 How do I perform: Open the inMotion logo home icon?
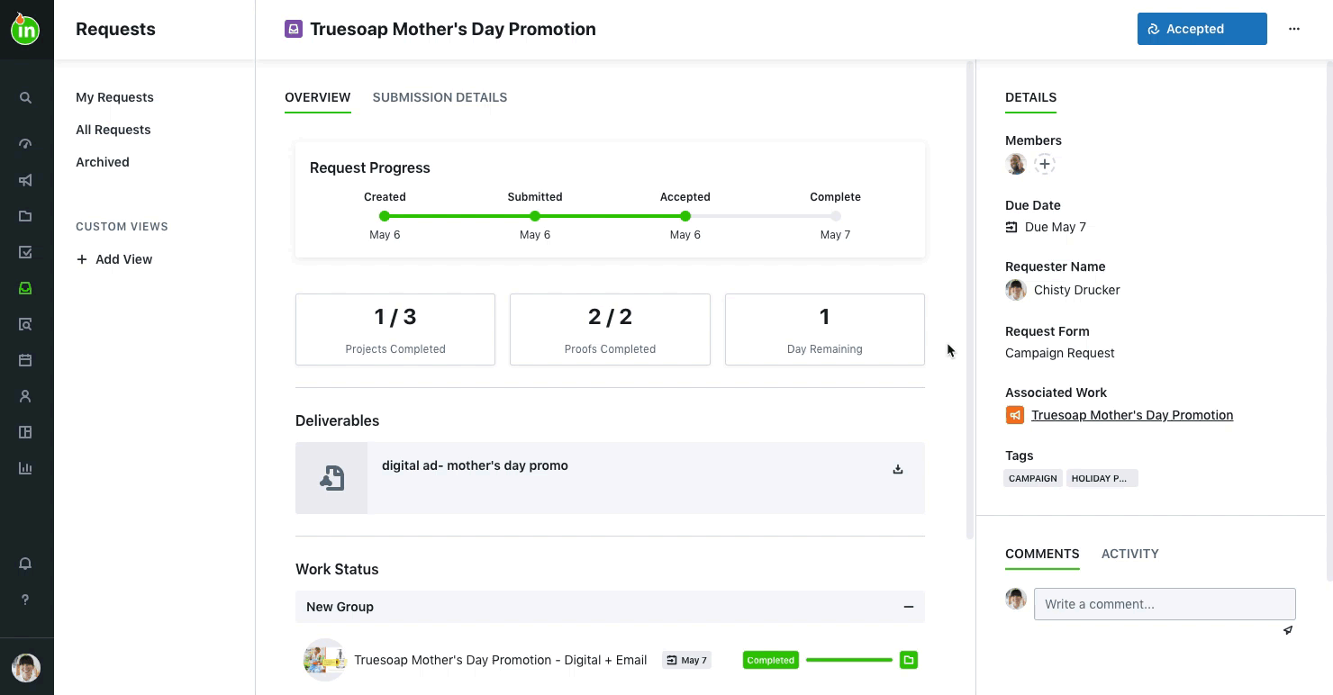click(x=25, y=29)
